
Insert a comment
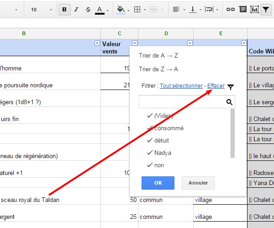[242, 9]
